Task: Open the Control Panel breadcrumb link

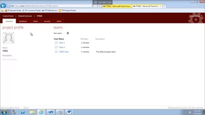Action: 8,16
